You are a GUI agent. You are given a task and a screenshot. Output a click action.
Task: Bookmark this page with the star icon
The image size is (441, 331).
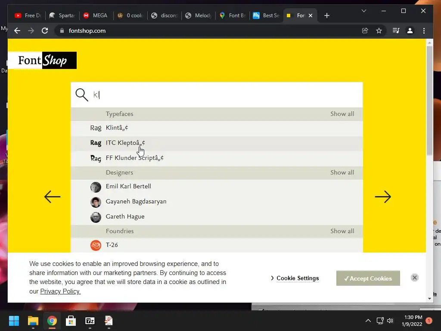coord(379,31)
